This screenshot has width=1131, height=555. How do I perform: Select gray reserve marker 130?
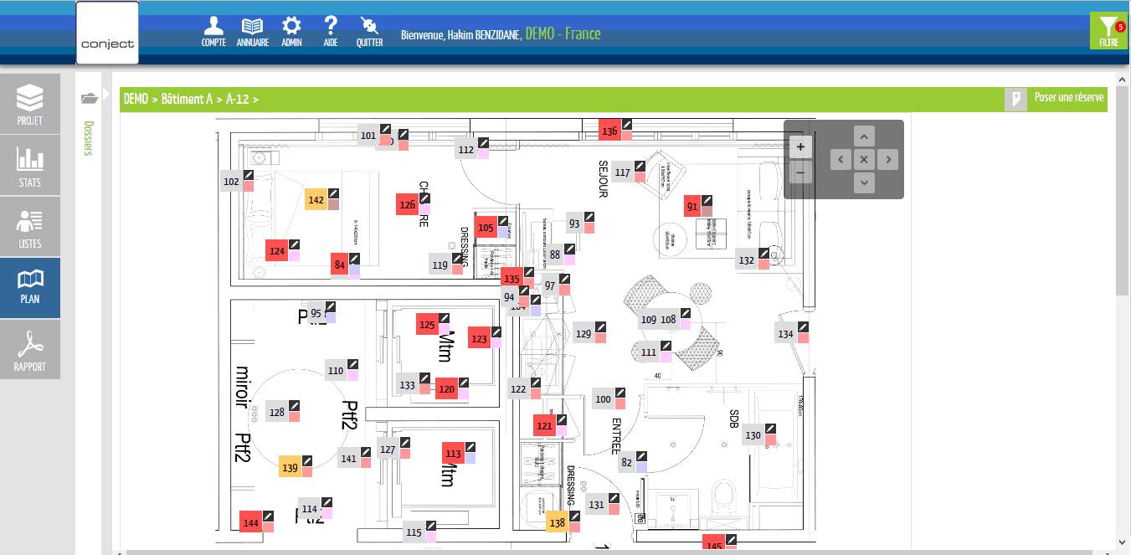click(x=753, y=435)
